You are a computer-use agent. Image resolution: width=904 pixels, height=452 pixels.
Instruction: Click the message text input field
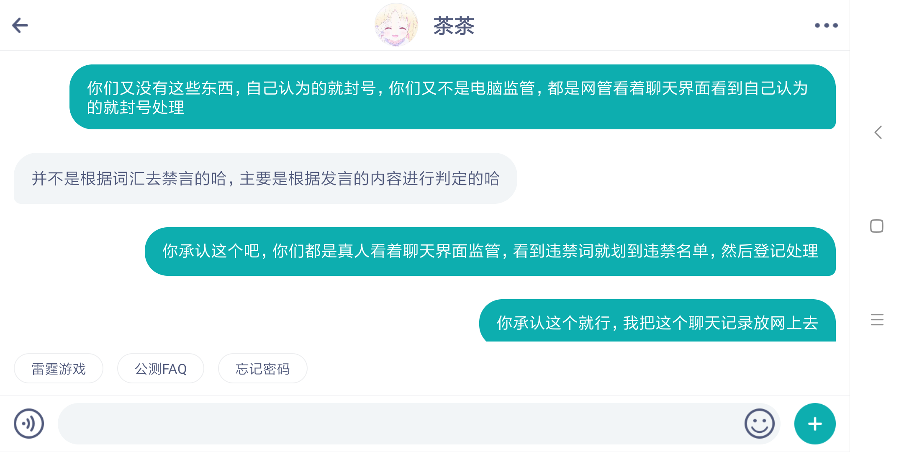(398, 424)
